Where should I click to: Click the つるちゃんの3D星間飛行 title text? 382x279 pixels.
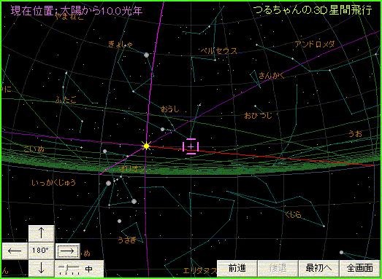(x=313, y=10)
